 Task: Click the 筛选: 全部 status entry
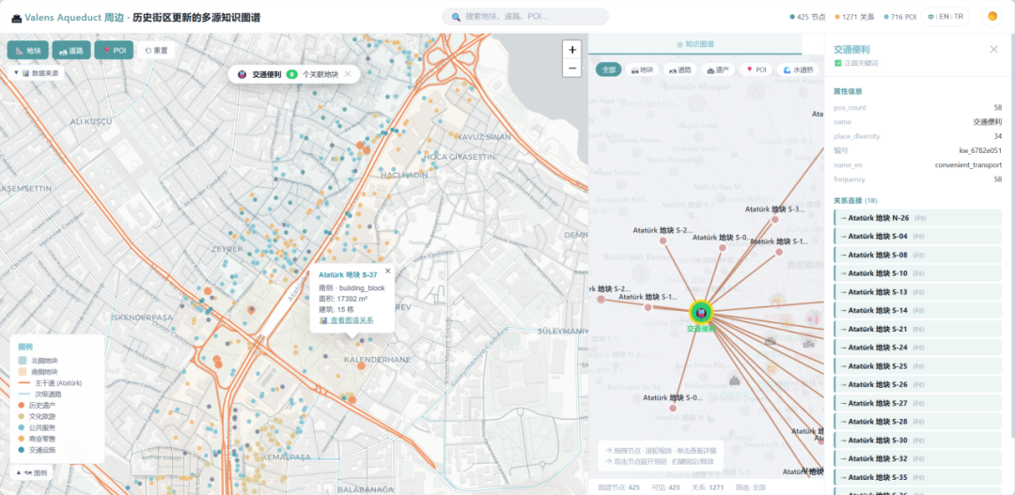751,487
